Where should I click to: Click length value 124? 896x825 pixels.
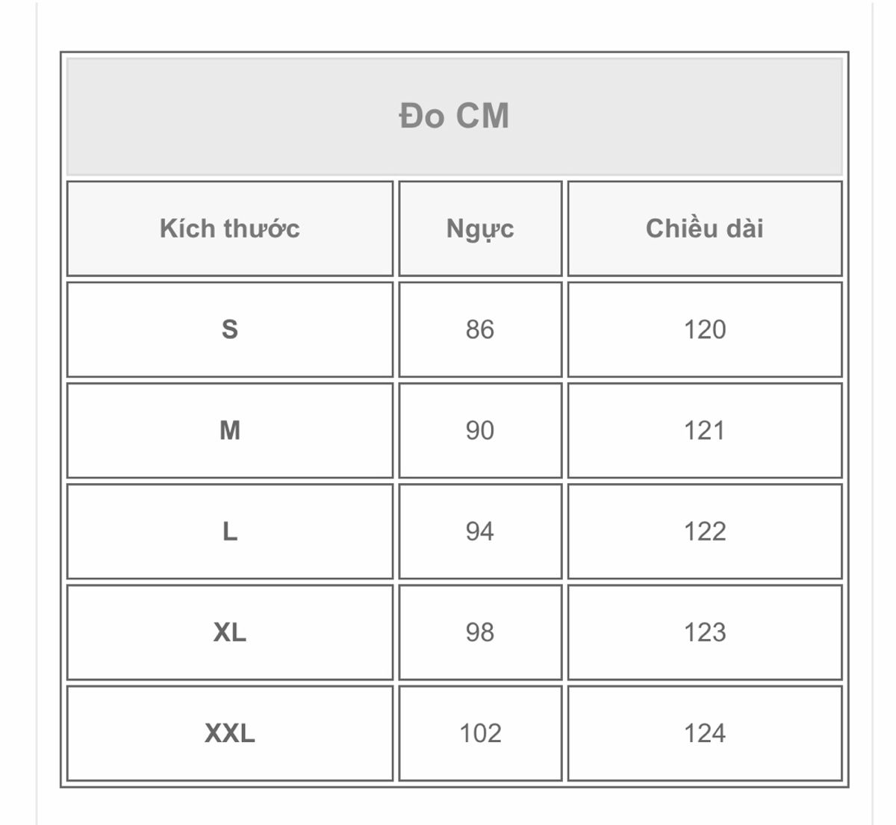coord(704,733)
